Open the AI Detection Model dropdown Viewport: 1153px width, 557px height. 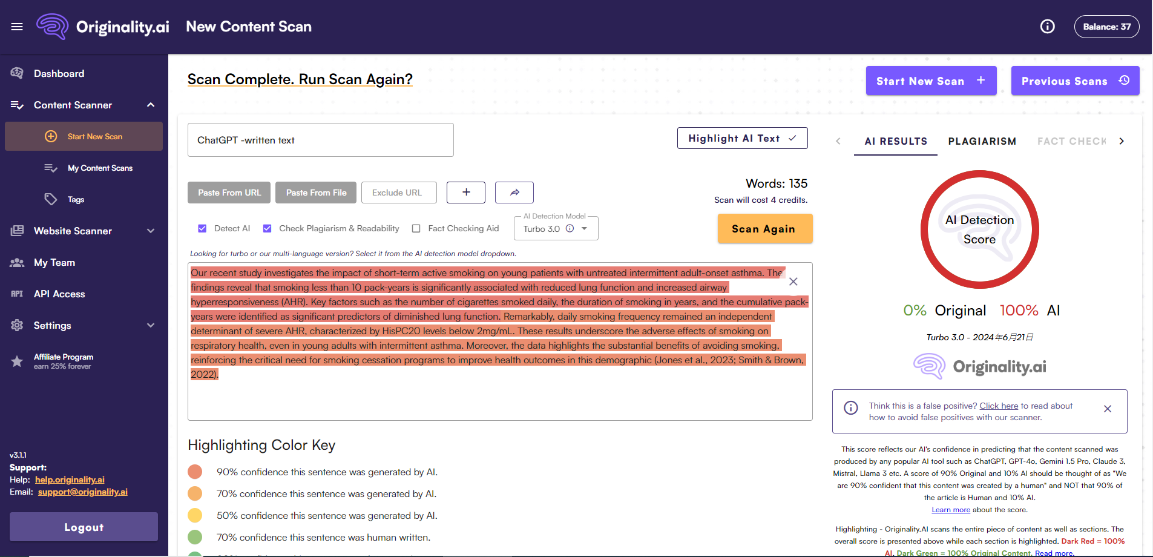(x=583, y=228)
